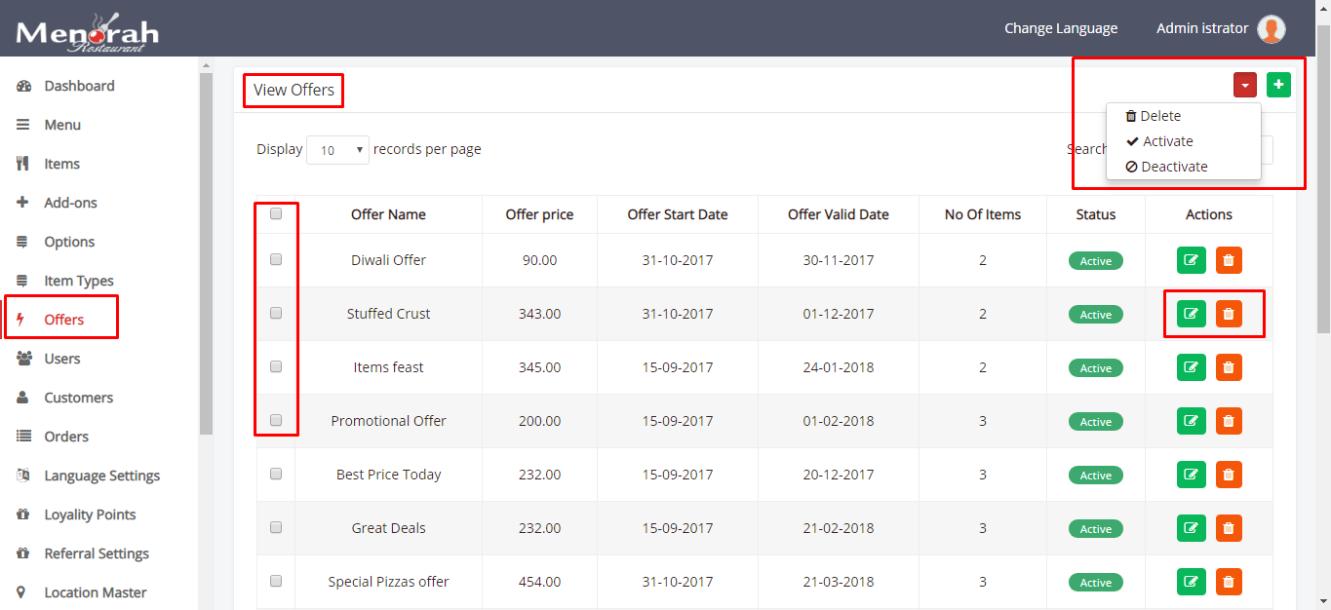Open the Change Language menu

1061,28
